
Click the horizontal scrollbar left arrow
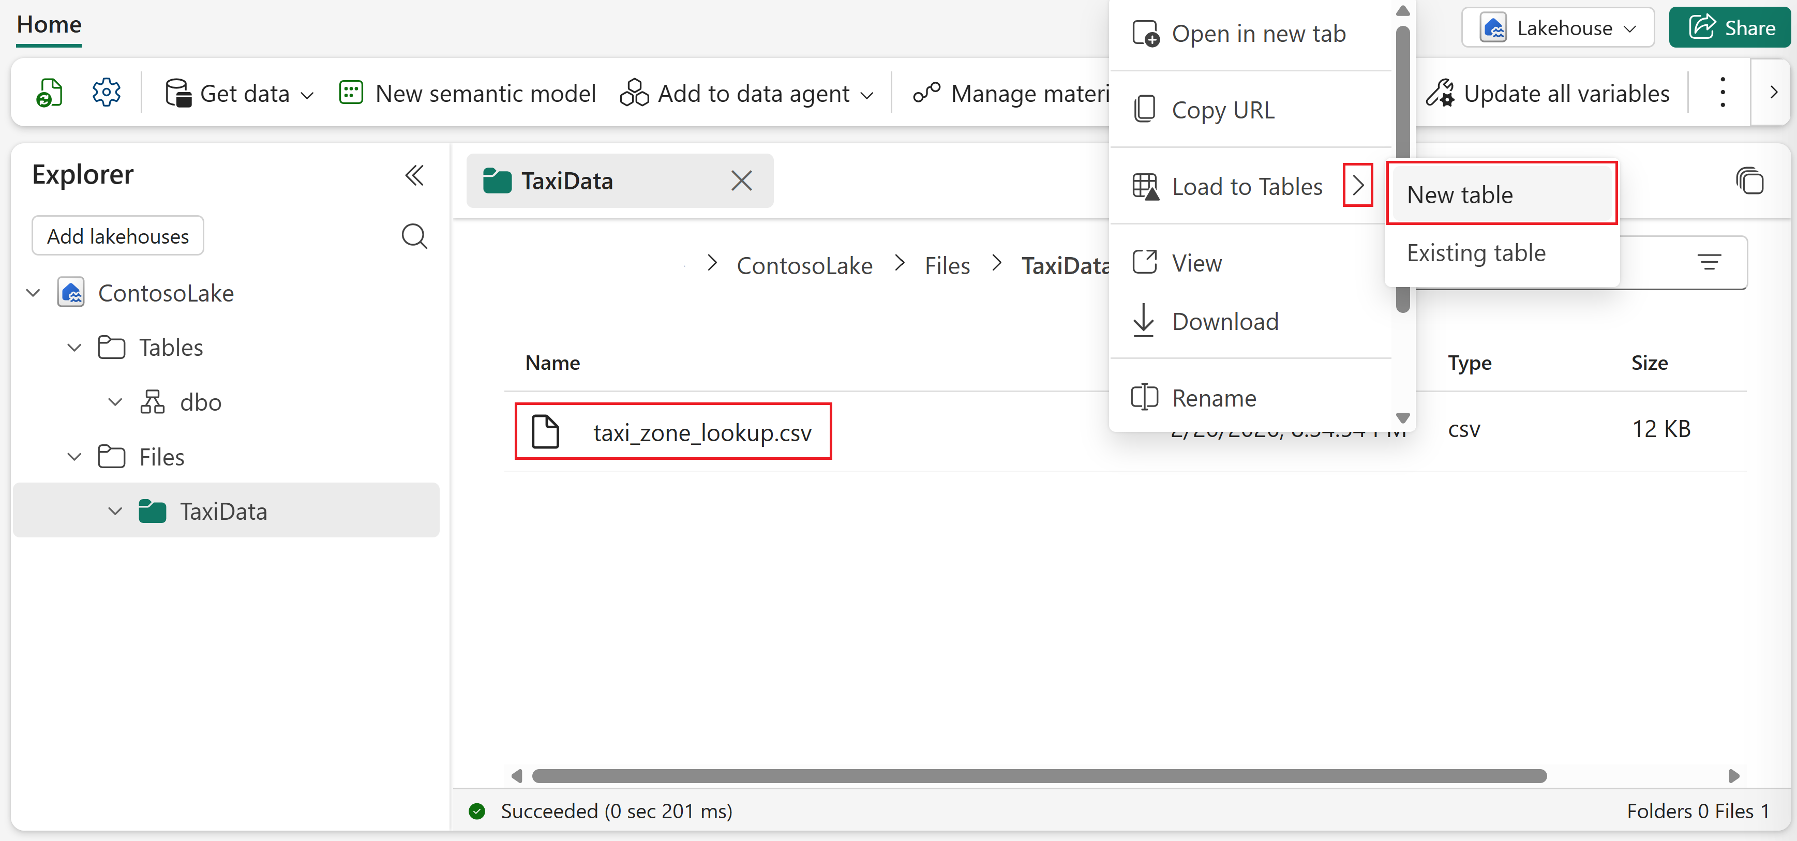pyautogui.click(x=516, y=776)
